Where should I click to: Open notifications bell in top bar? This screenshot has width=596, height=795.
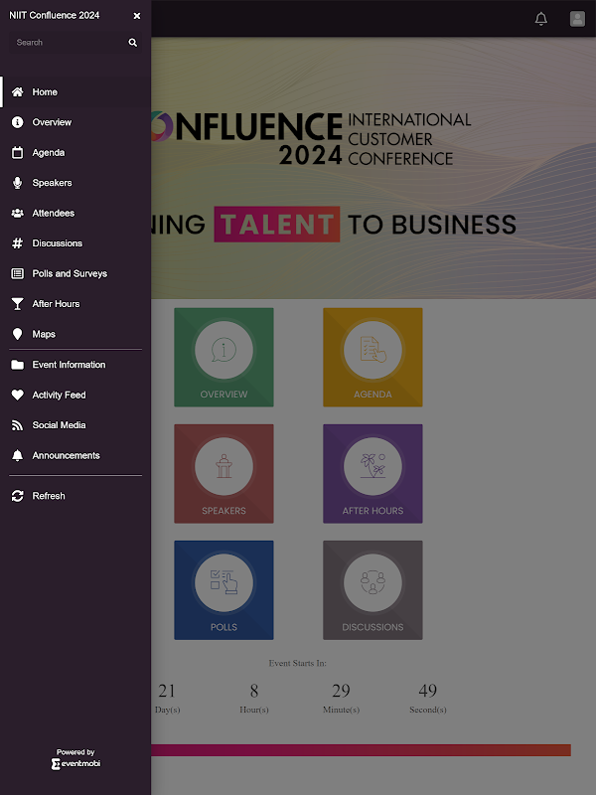tap(540, 19)
